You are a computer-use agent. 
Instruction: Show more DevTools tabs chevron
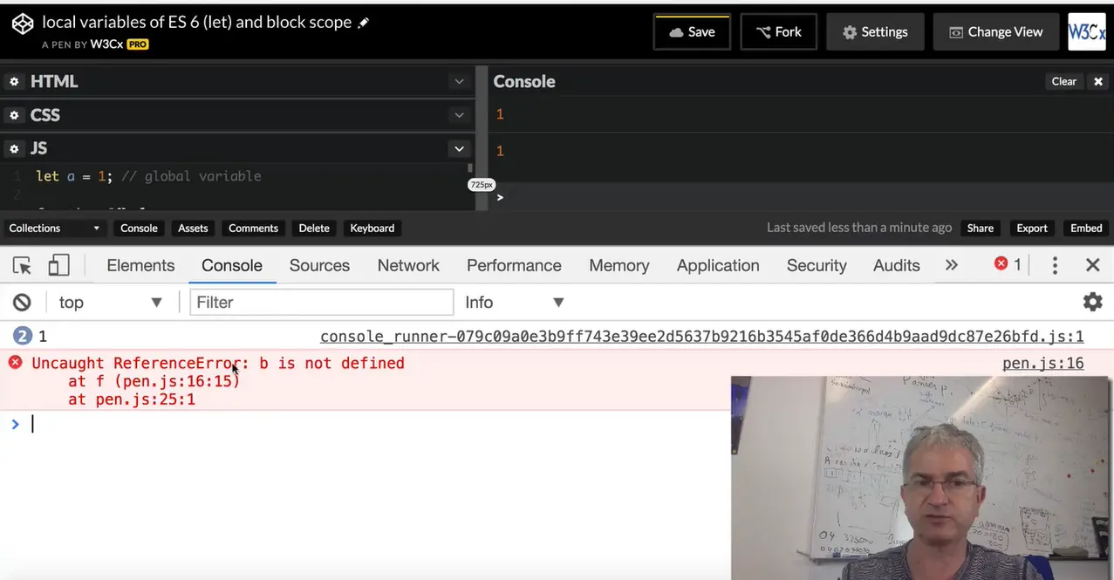952,265
